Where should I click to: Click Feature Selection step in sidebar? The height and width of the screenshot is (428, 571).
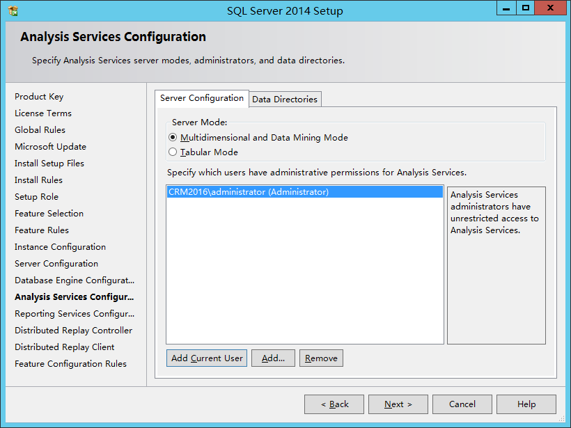[x=49, y=214]
